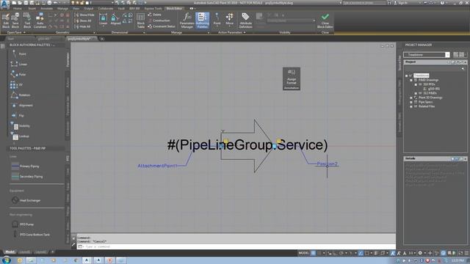470x264 pixels.
Task: Expand the Plant 3D Drawings tree node
Action: pos(411,98)
